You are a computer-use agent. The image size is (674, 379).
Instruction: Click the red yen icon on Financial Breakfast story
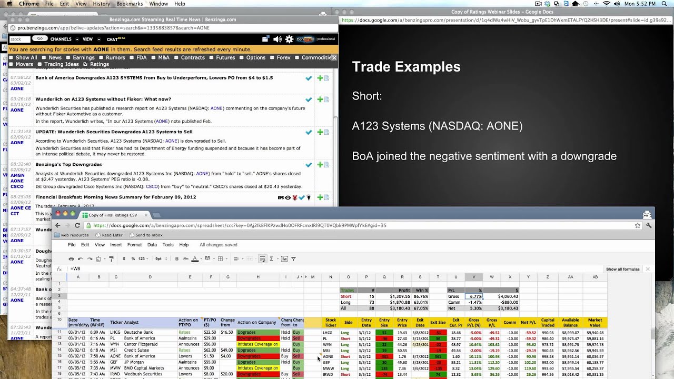(x=295, y=197)
